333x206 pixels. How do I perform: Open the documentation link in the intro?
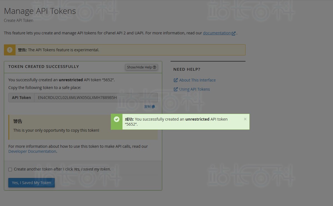click(217, 33)
